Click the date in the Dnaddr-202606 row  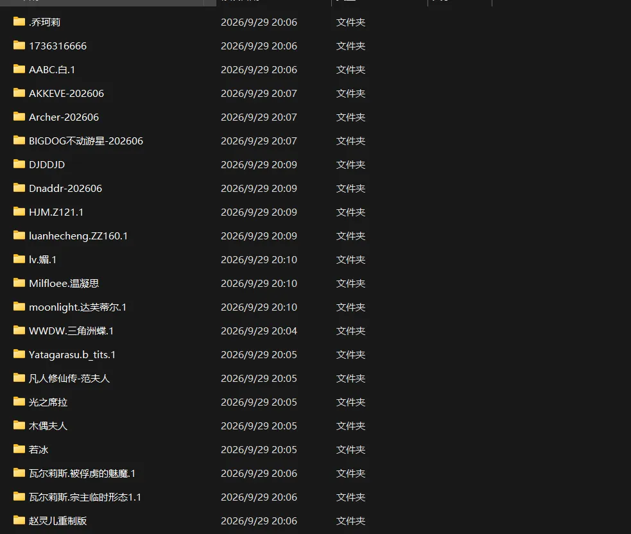coord(259,188)
